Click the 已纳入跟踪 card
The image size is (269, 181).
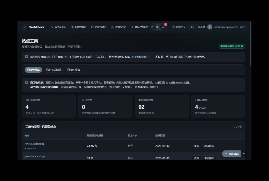coord(218,106)
